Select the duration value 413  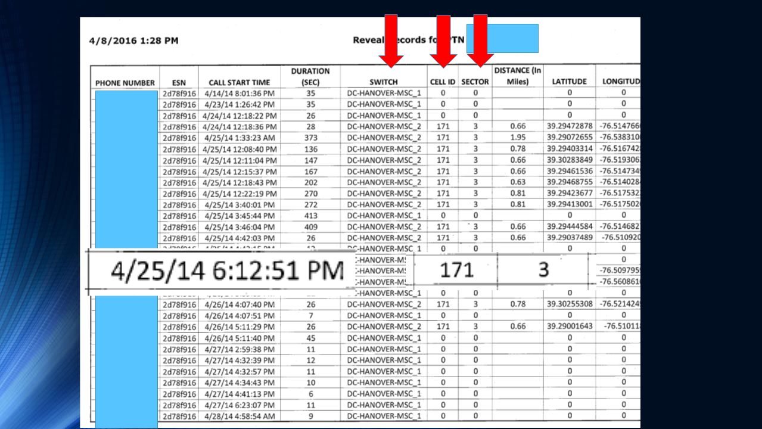(x=310, y=216)
